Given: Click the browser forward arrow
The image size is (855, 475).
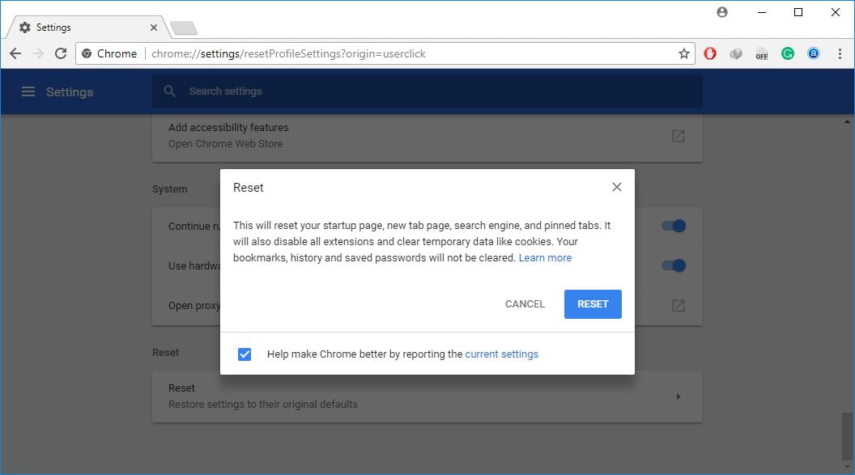Looking at the screenshot, I should (x=37, y=53).
